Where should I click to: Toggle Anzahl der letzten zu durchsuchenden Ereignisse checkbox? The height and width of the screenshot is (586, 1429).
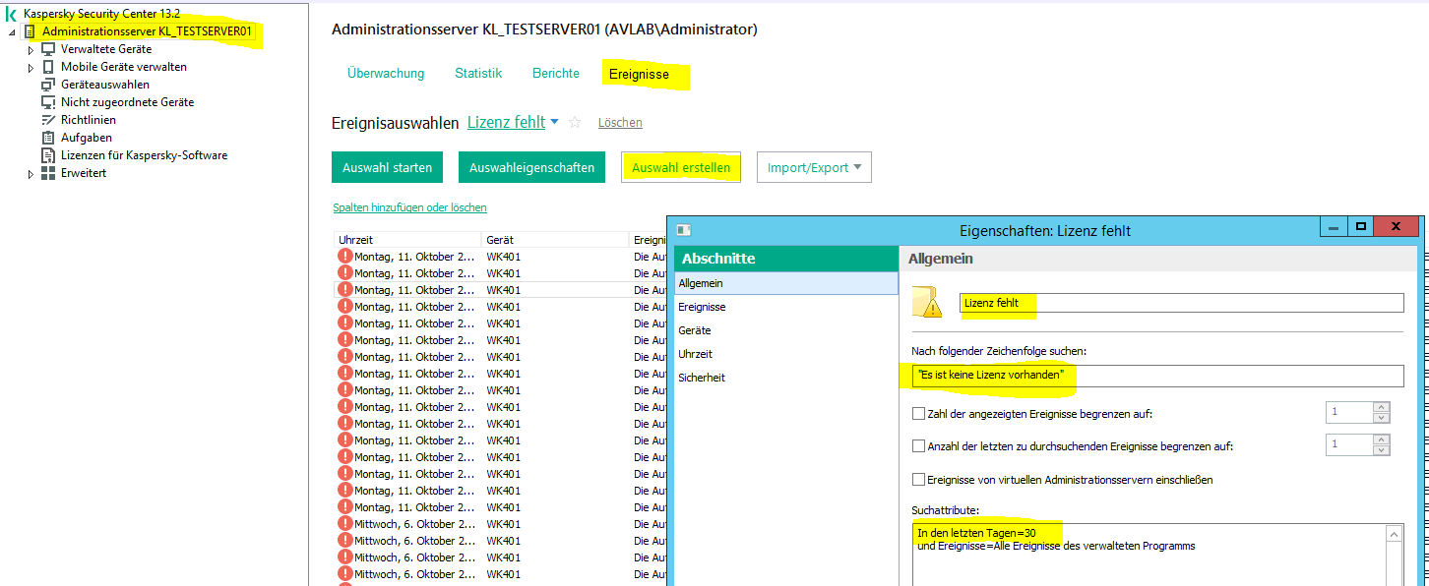919,446
